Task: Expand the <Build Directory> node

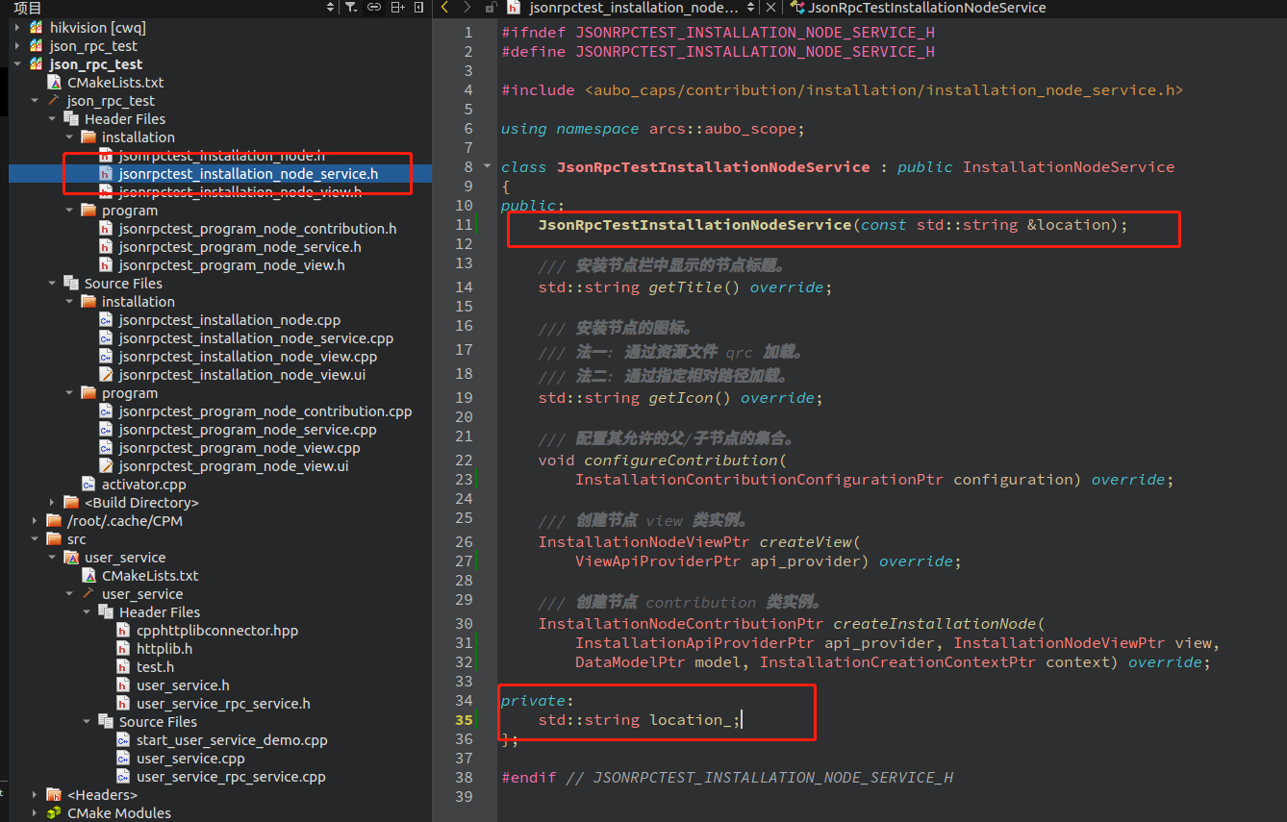Action: pyautogui.click(x=52, y=503)
